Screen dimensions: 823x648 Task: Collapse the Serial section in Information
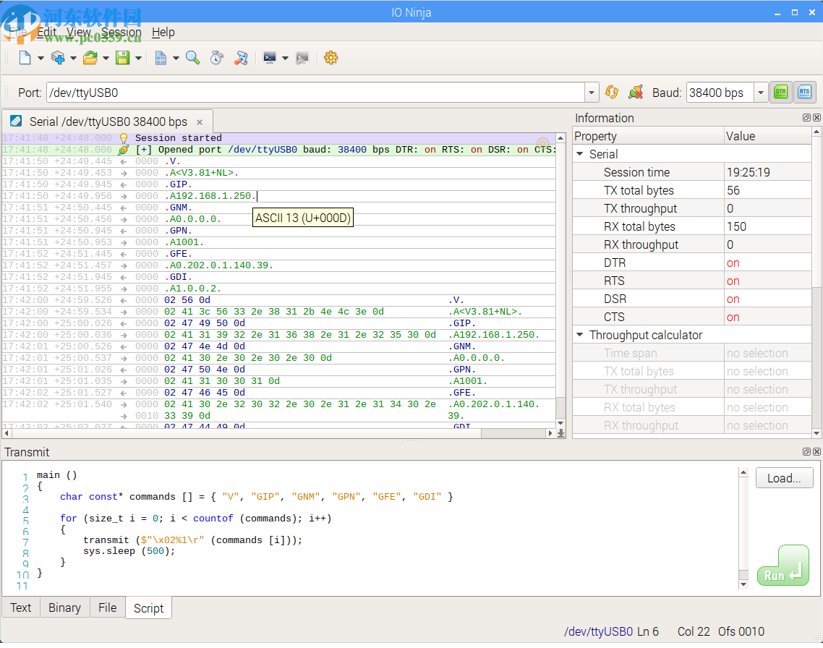(580, 154)
